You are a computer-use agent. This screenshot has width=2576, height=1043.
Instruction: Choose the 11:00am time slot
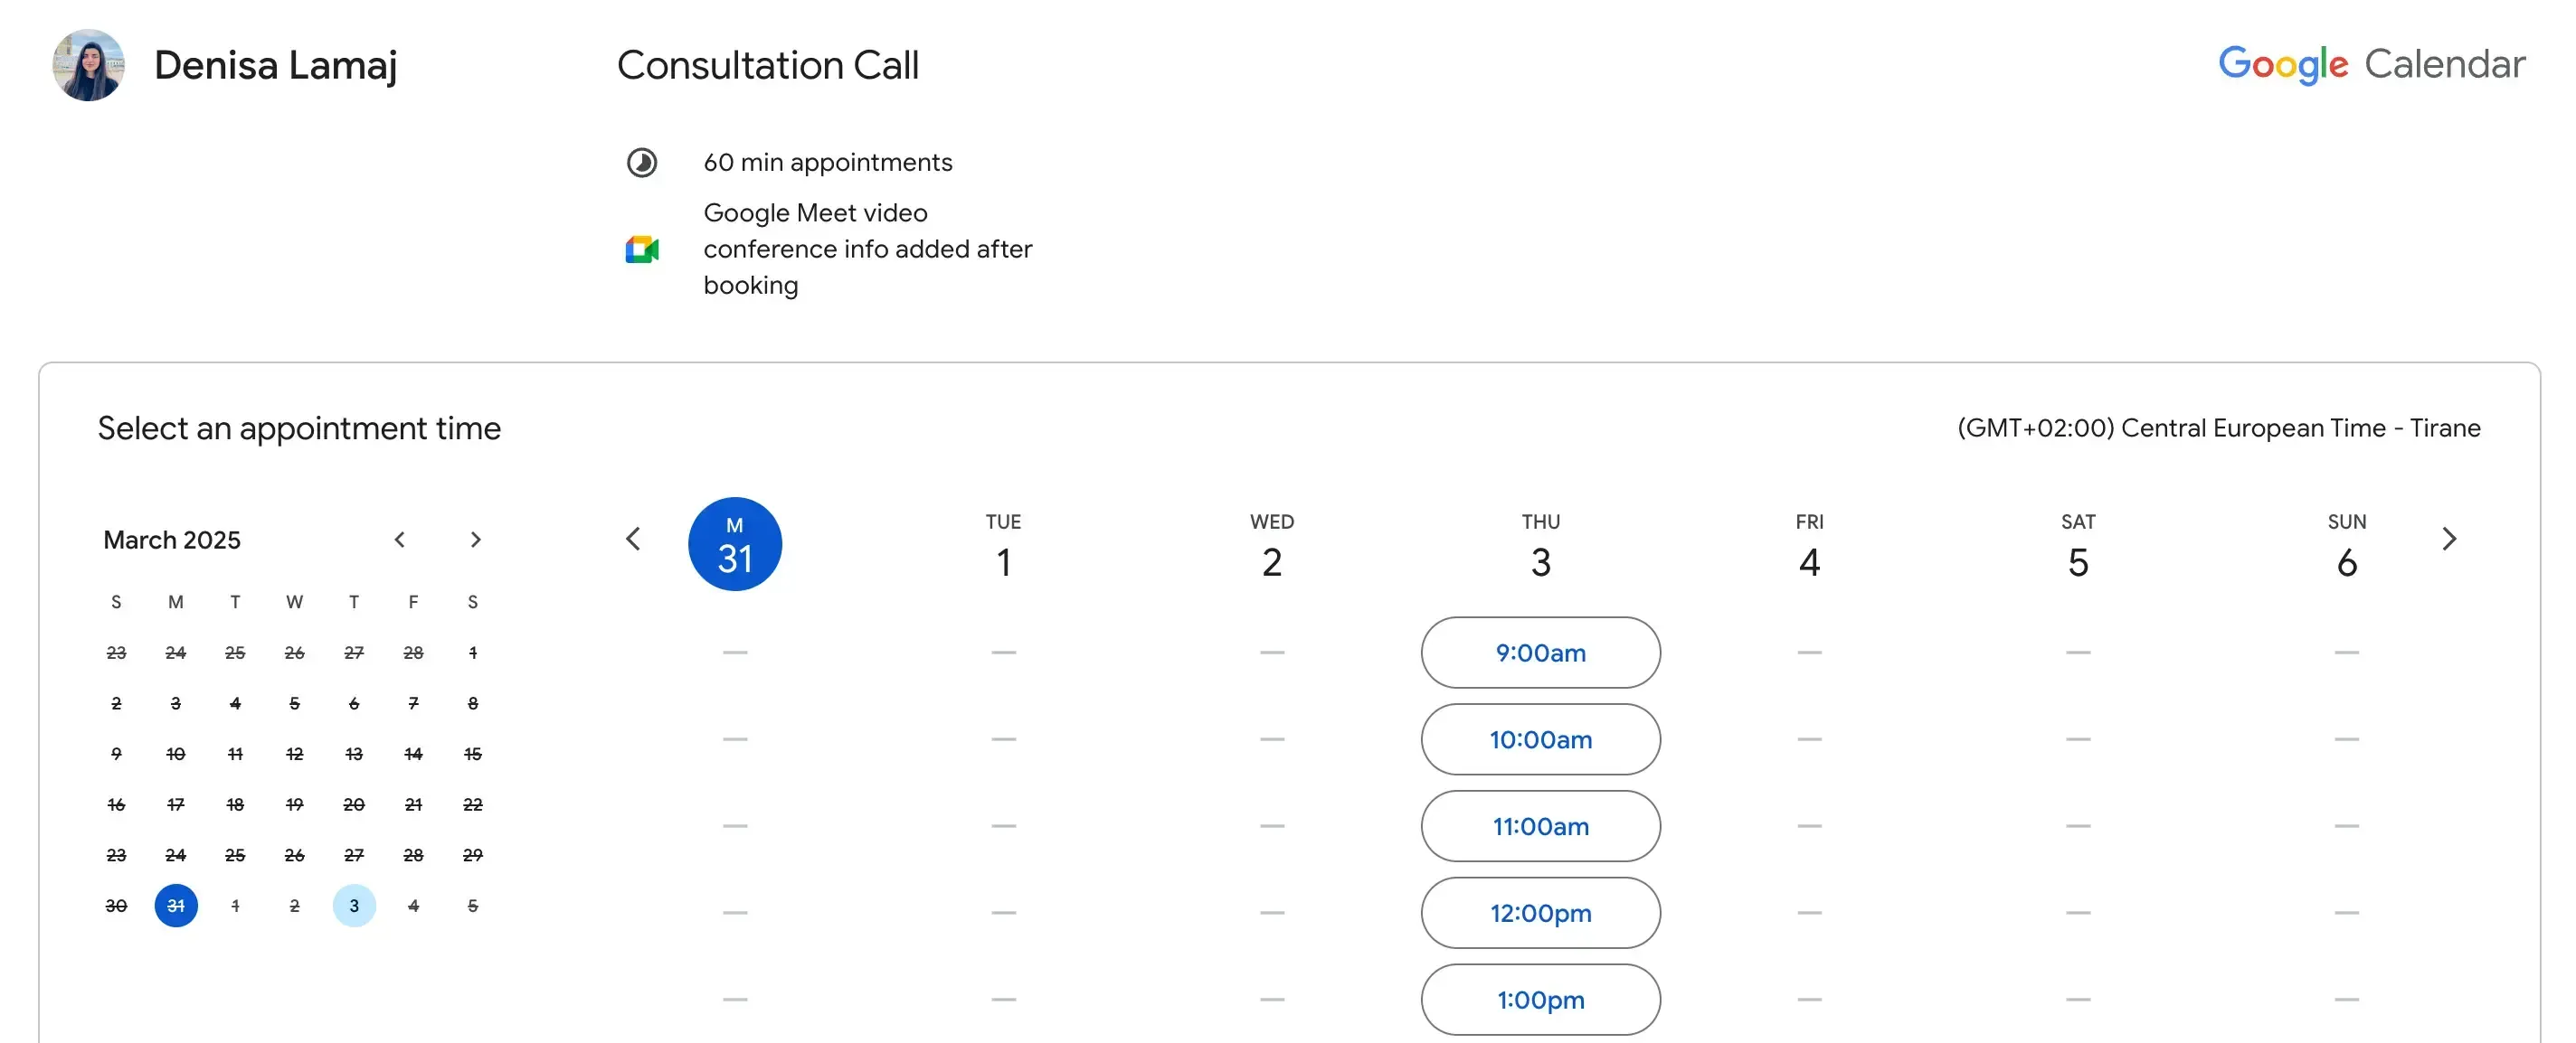[x=1540, y=826]
